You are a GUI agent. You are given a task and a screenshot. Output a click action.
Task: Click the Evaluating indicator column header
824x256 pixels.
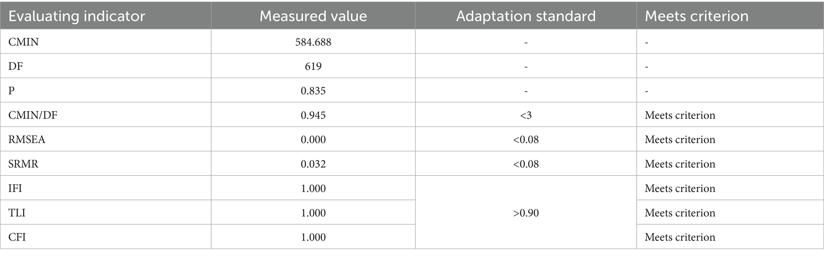[77, 16]
